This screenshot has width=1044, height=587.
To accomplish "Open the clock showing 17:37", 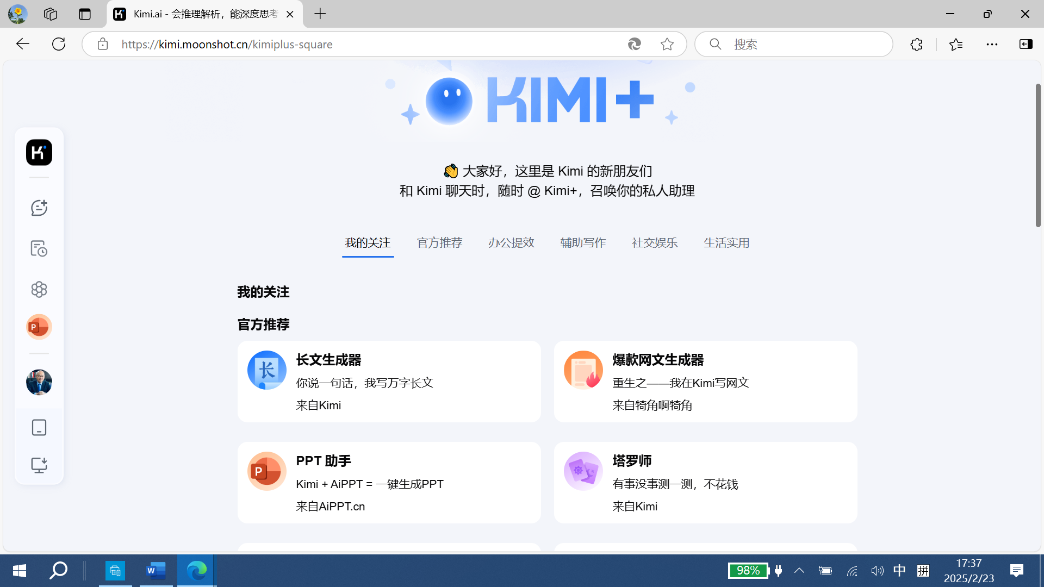I will (969, 571).
